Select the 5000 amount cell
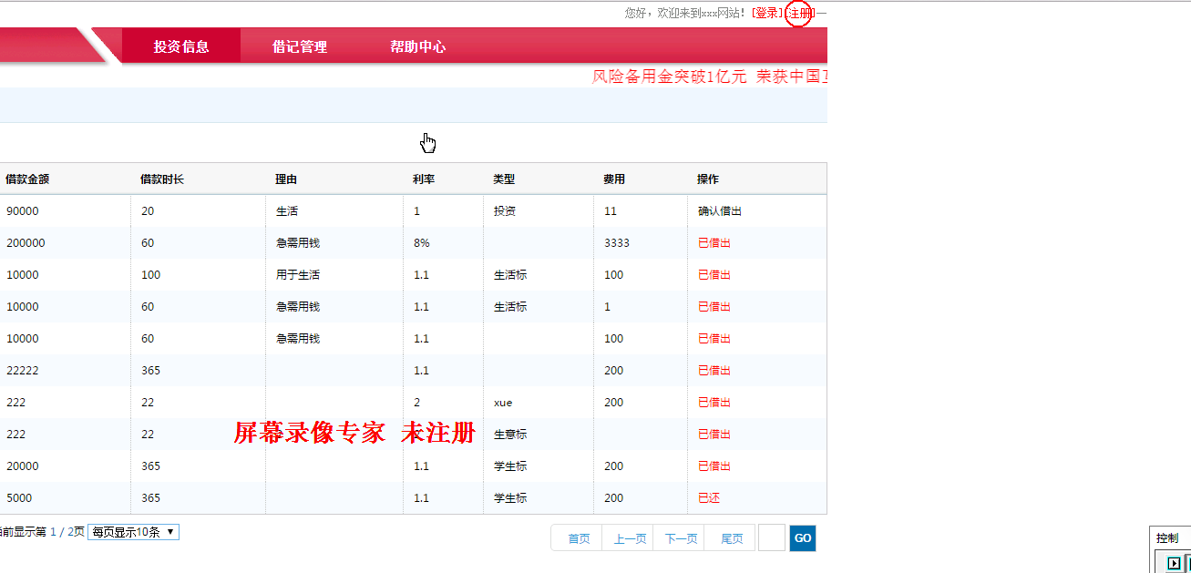 [20, 498]
